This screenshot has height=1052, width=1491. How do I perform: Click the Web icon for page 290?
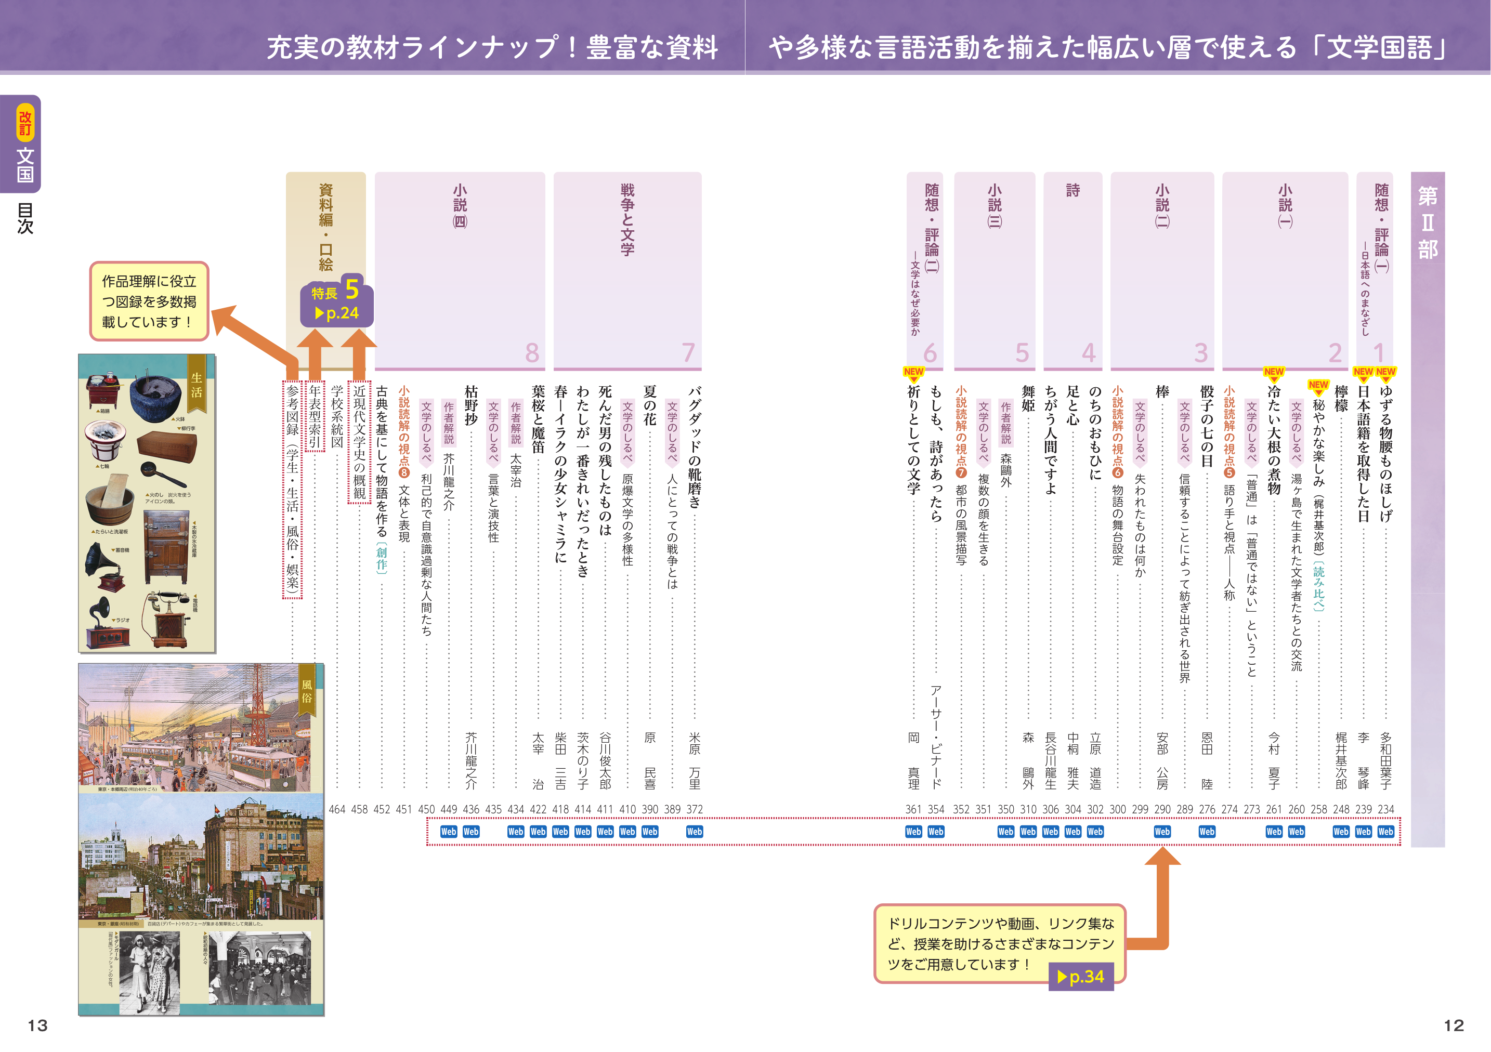pyautogui.click(x=1162, y=831)
